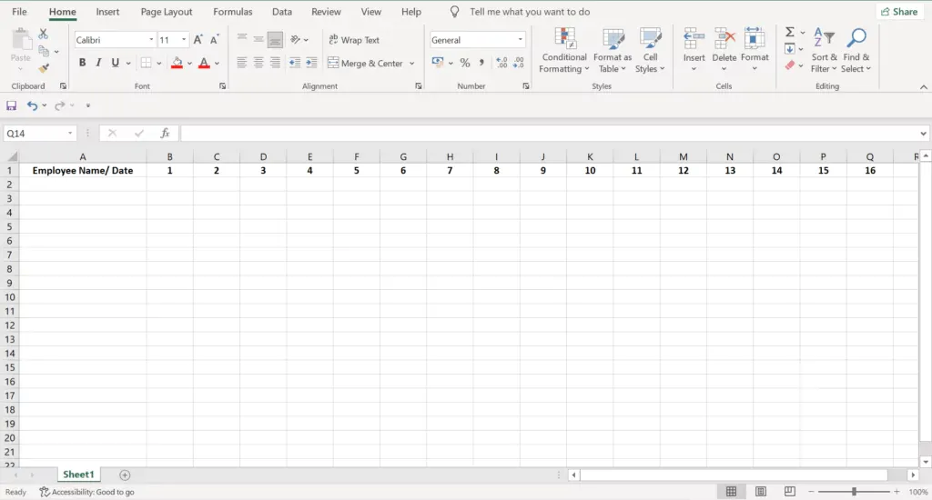Toggle Underline formatting
The width and height of the screenshot is (932, 500).
tap(116, 63)
